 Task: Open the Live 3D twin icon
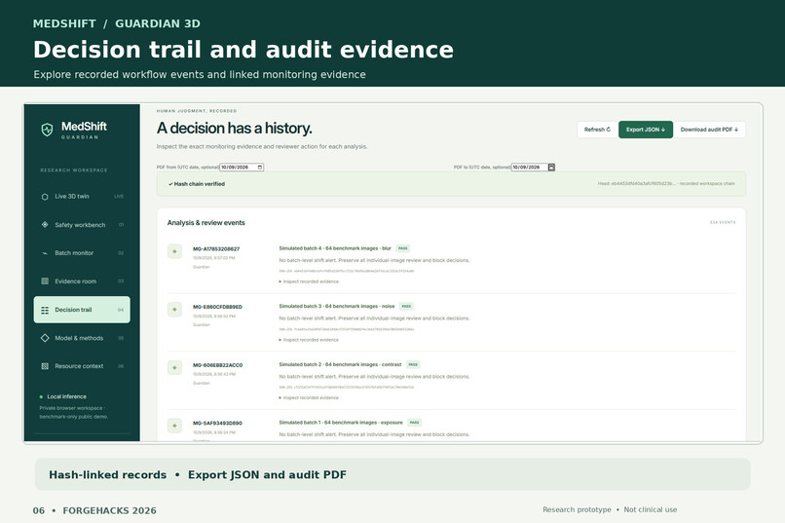45,197
